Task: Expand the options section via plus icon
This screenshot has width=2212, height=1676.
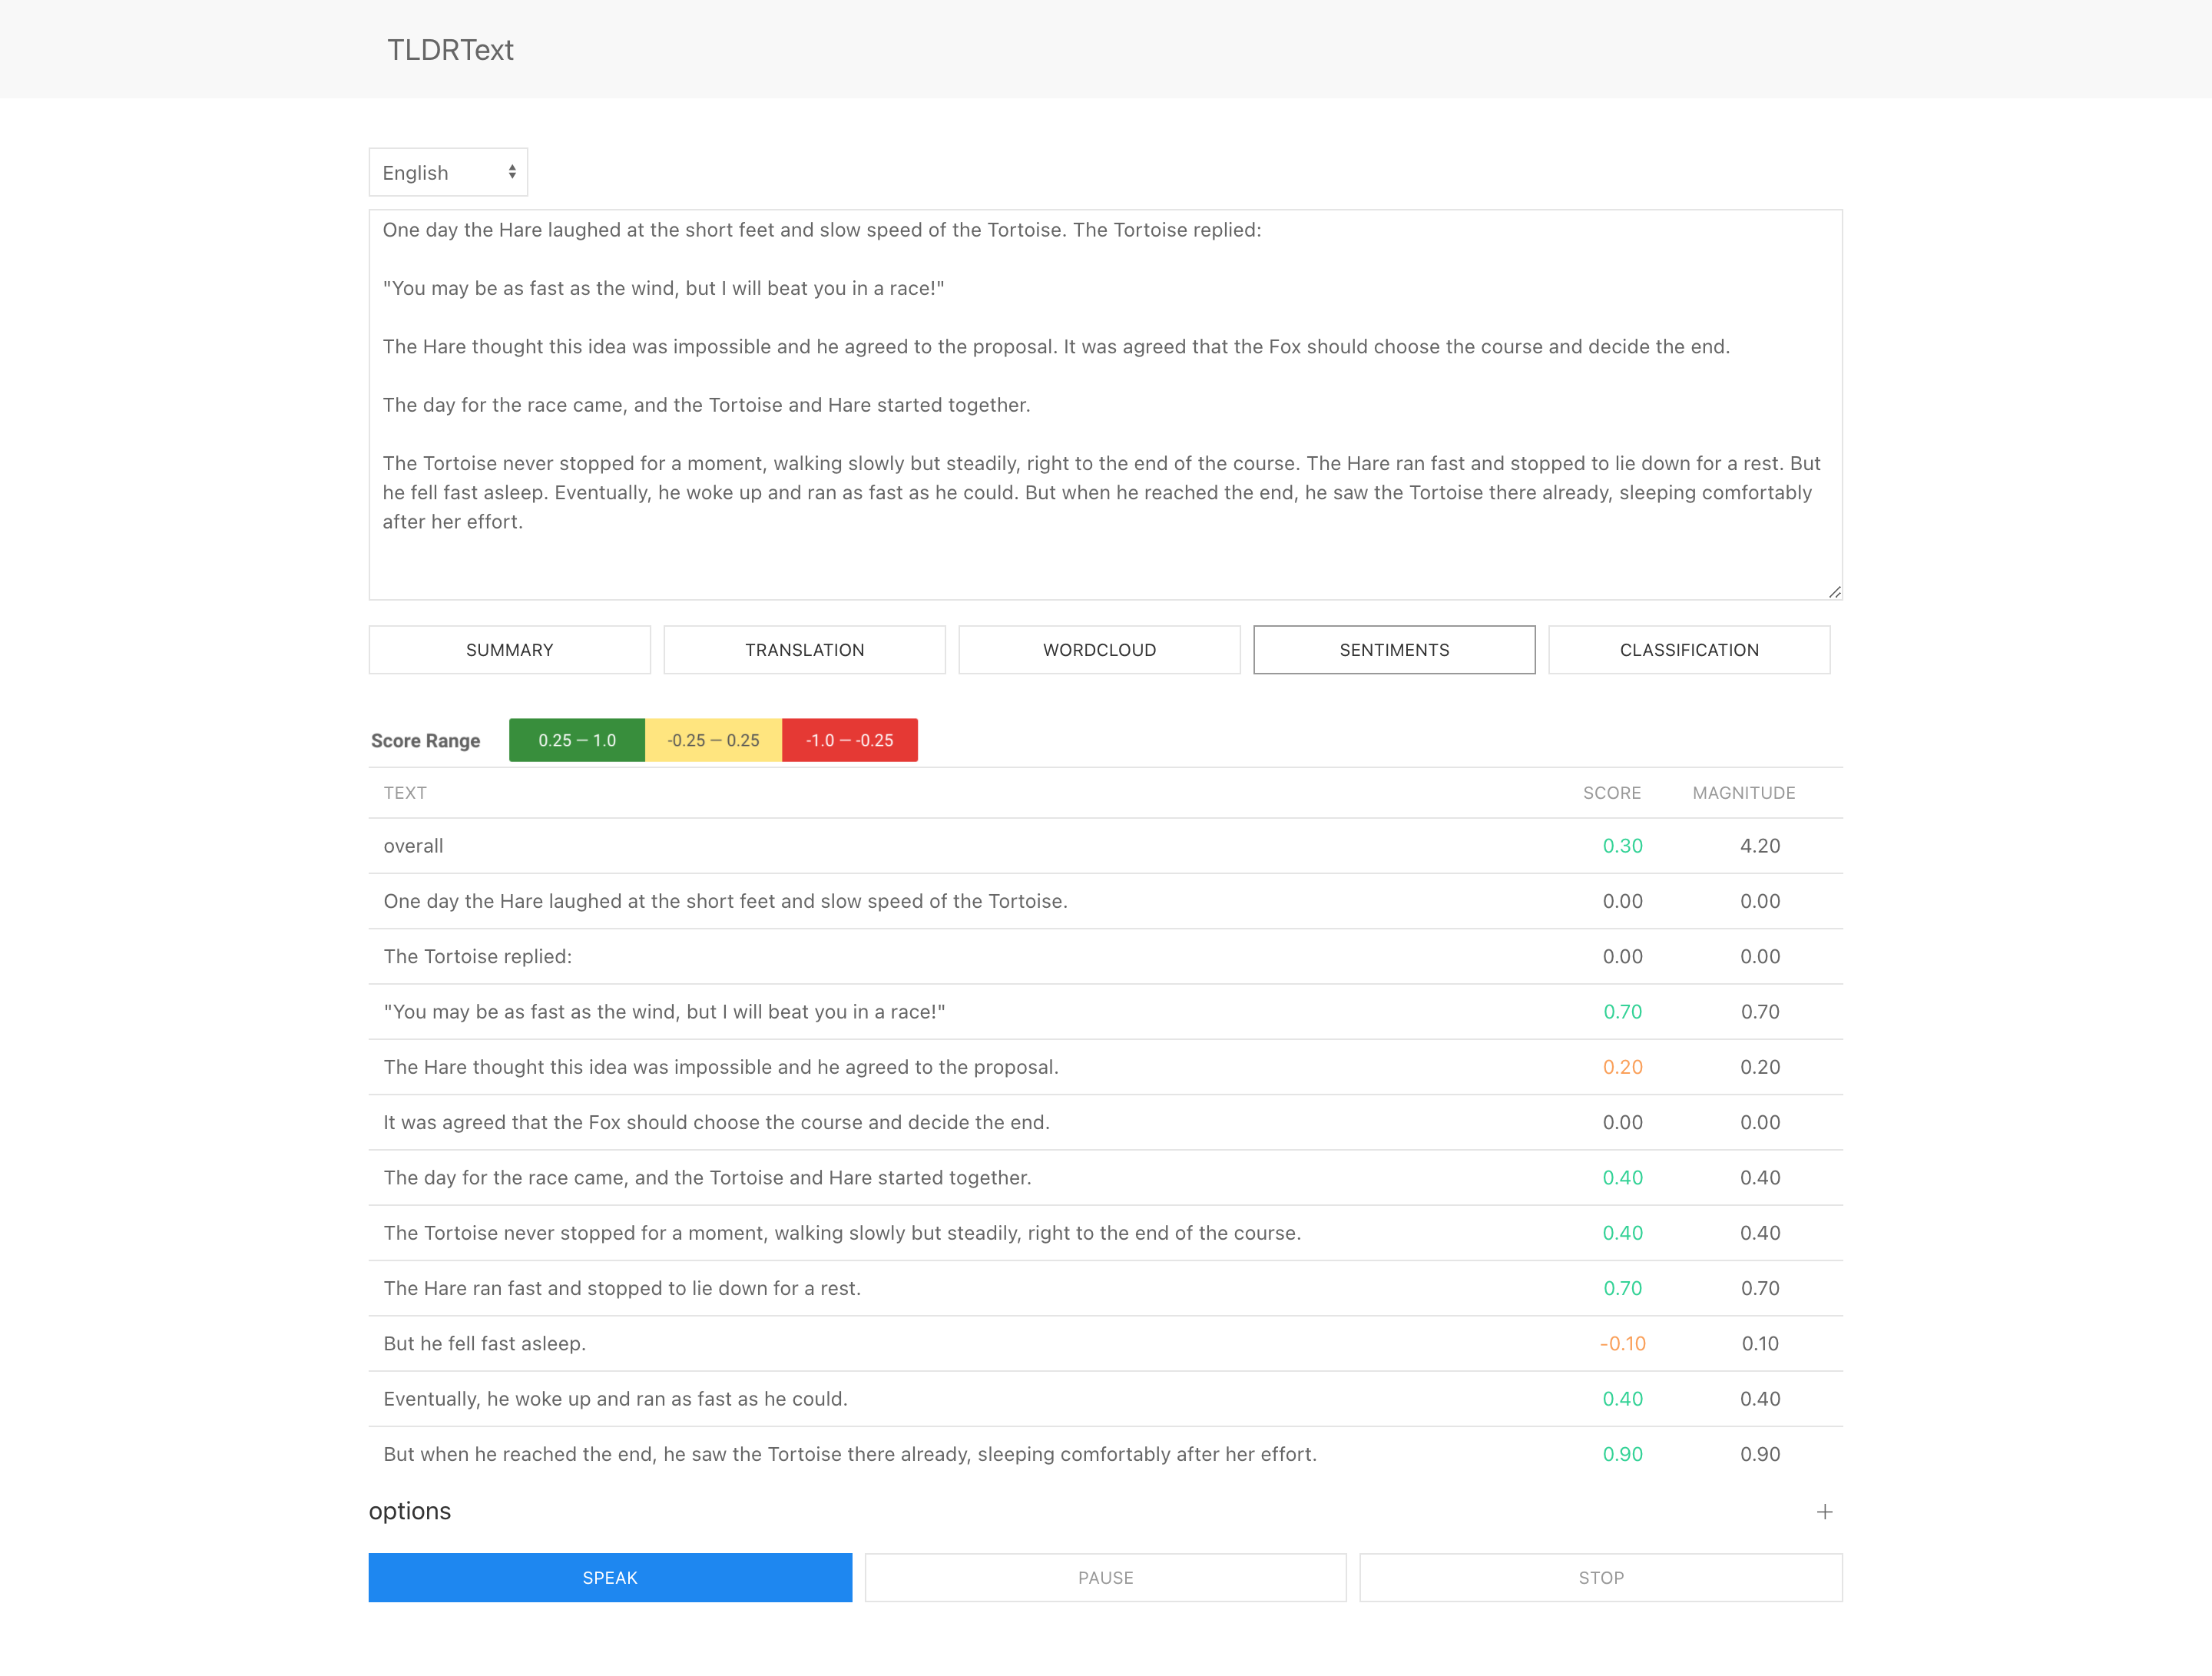Action: pyautogui.click(x=1825, y=1512)
